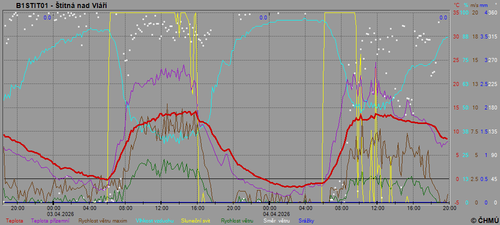Click the m/s unit header
This screenshot has width=500, height=225.
coord(475,5)
